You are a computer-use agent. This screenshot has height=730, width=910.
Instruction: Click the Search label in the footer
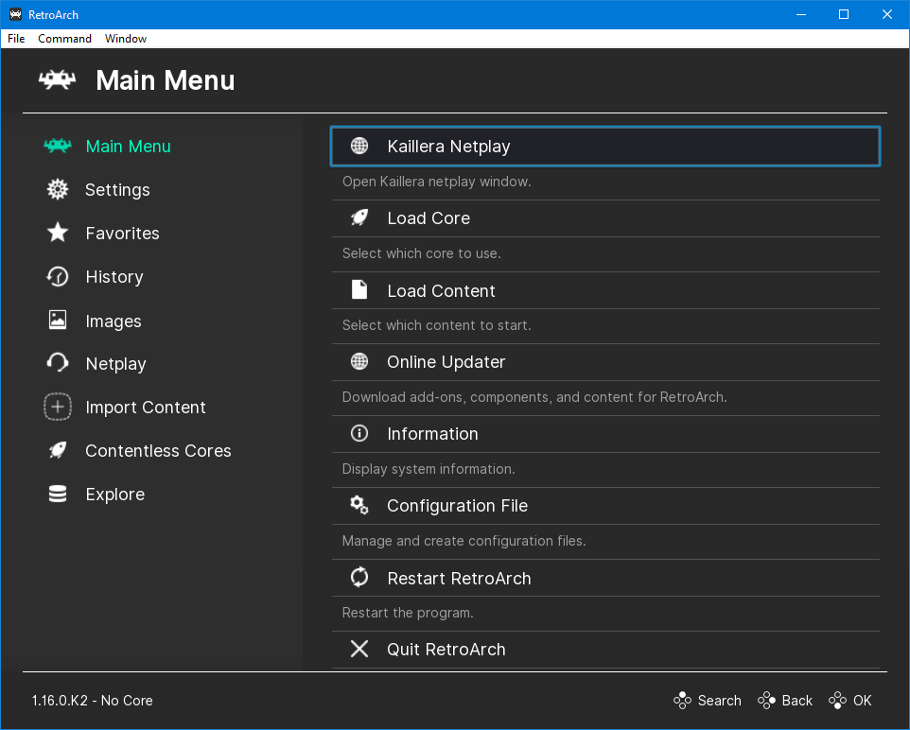[720, 701]
